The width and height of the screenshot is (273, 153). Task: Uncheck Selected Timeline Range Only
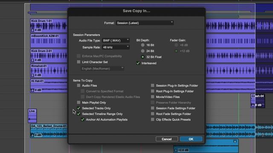tap(78, 114)
